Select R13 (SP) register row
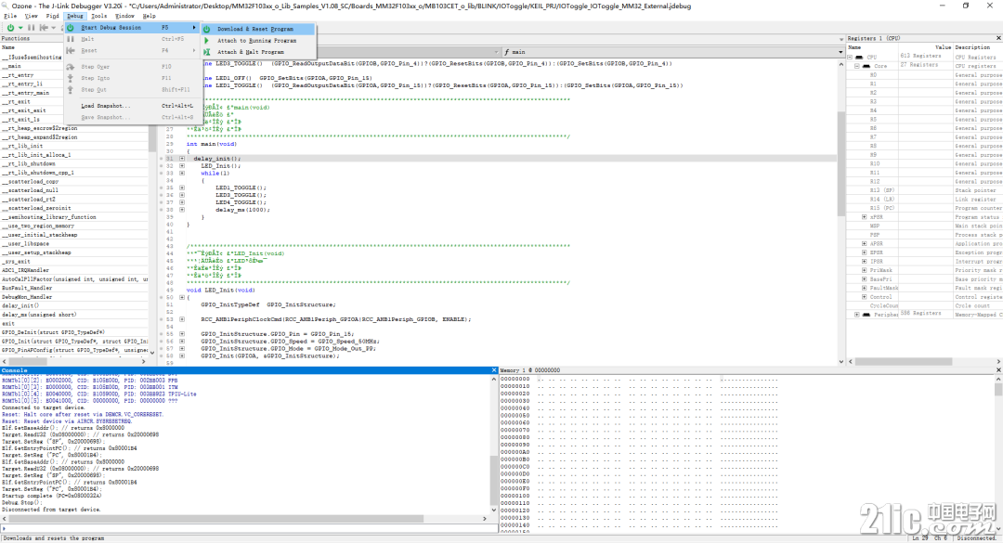This screenshot has width=1003, height=543. coord(924,190)
